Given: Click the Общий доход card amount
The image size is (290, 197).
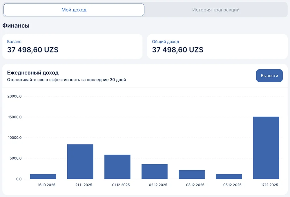Looking at the screenshot, I should tap(177, 50).
